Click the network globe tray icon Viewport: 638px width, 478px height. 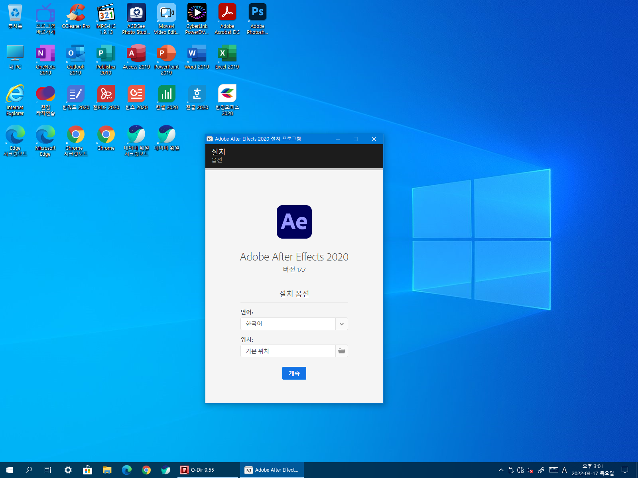click(x=520, y=470)
